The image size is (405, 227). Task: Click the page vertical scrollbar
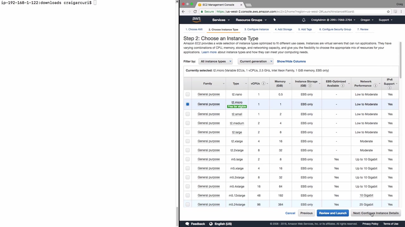pos(400,60)
